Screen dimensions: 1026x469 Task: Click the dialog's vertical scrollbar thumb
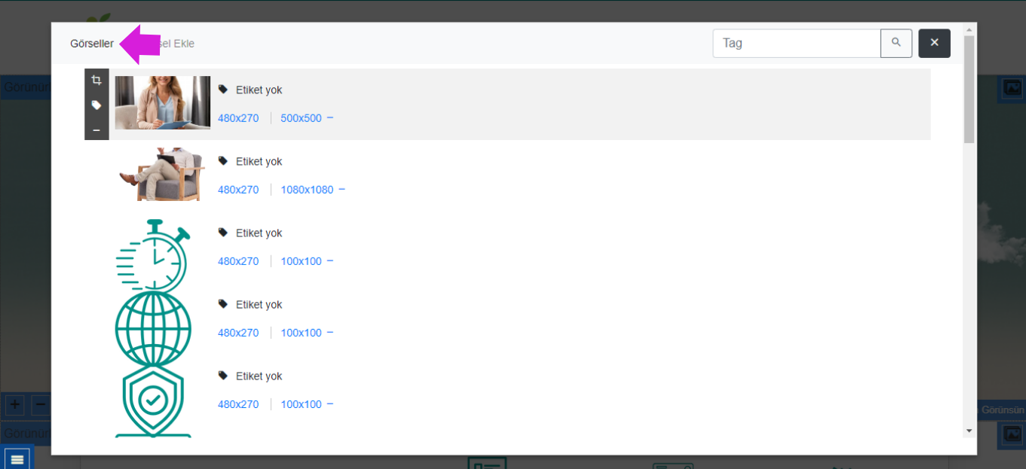coord(969,89)
